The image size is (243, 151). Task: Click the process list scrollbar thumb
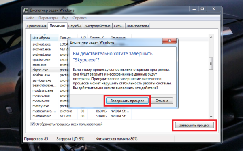pos(211,63)
